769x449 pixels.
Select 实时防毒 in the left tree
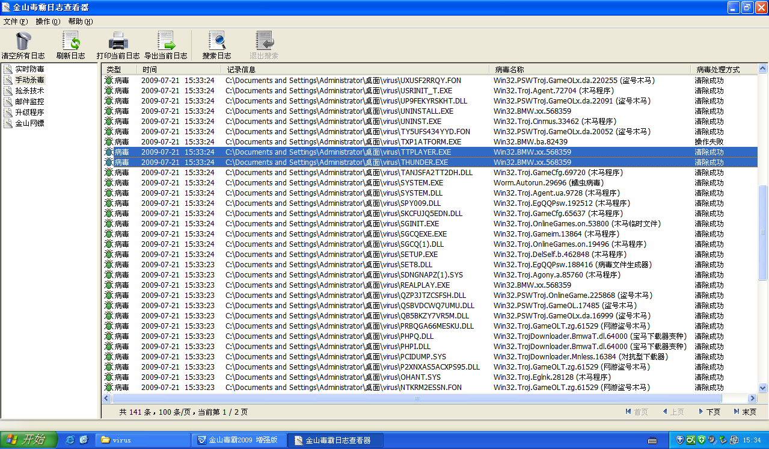click(29, 69)
